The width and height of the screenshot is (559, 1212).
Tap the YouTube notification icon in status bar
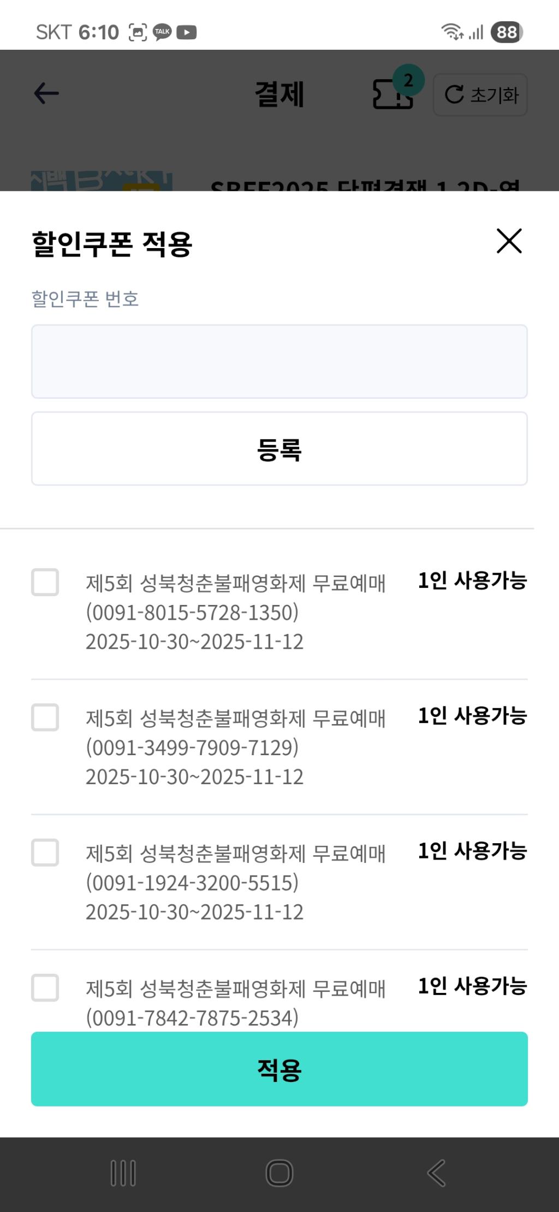[x=187, y=33]
